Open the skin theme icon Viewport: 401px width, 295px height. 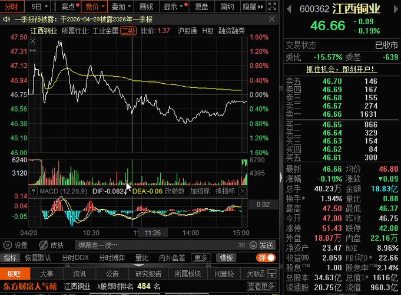(44, 245)
